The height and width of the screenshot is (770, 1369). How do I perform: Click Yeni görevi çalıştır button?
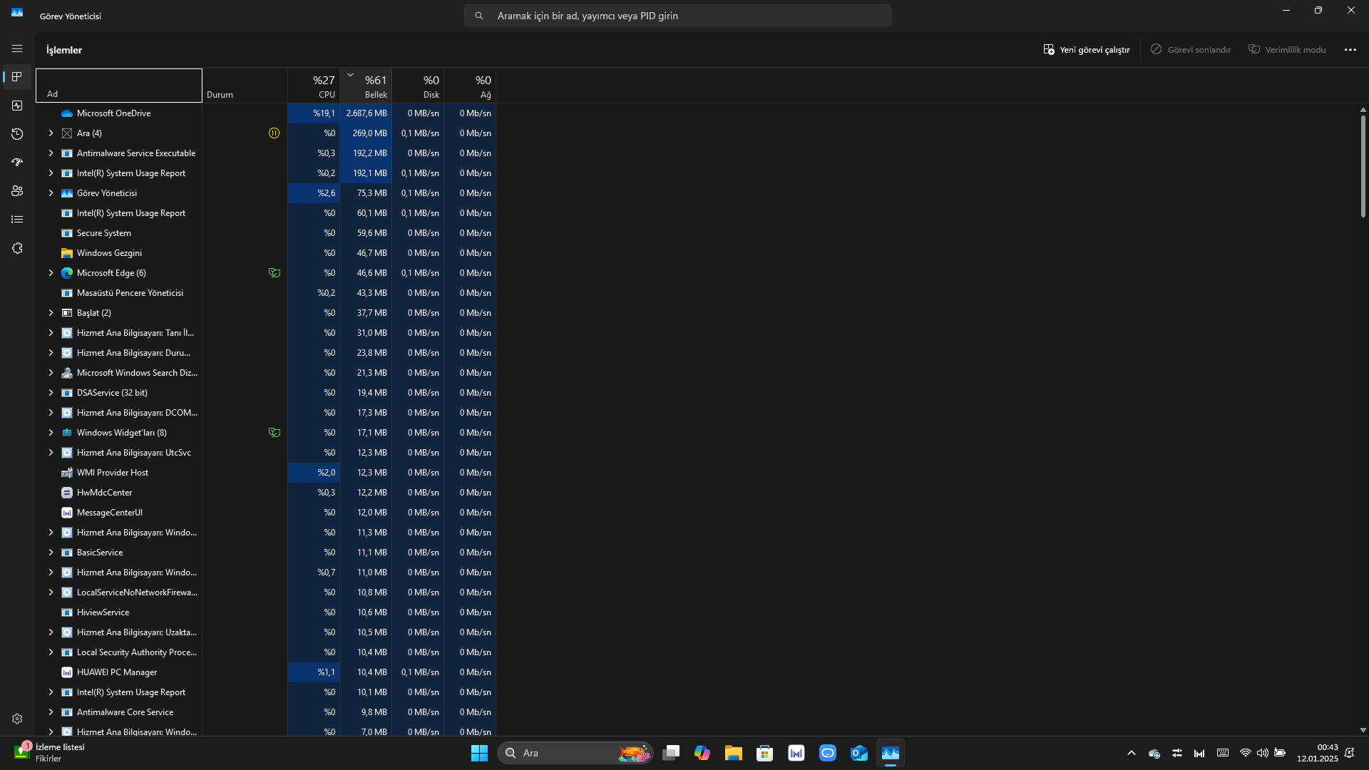point(1086,50)
